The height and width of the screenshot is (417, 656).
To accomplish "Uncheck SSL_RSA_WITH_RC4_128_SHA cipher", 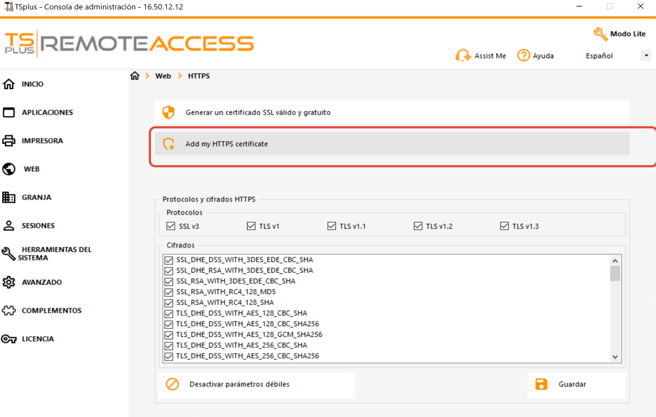I will (x=169, y=303).
